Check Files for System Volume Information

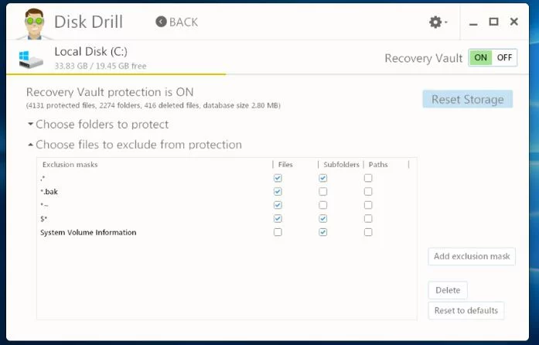click(x=278, y=232)
